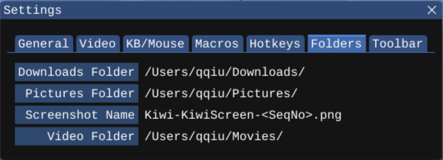
Task: Show the Hotkeys tab
Action: [x=275, y=44]
